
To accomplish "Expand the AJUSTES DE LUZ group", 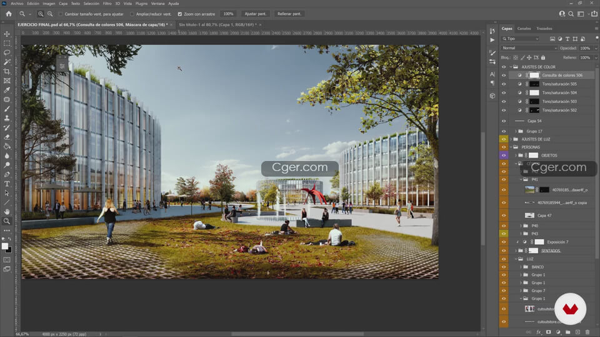I will click(x=510, y=139).
